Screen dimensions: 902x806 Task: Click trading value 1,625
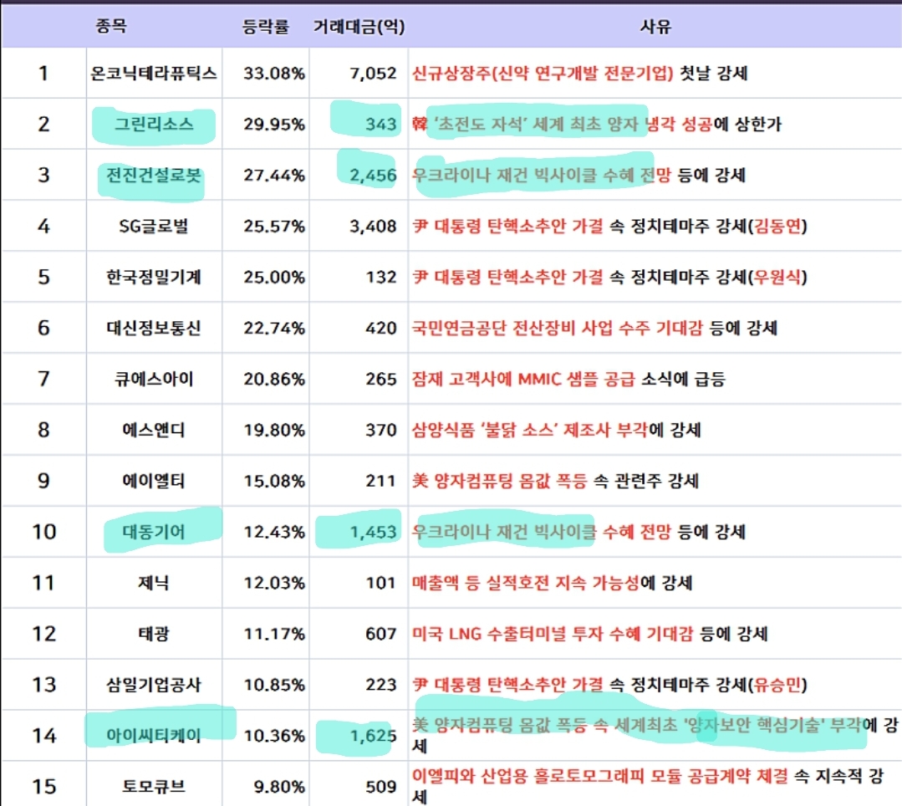click(373, 735)
